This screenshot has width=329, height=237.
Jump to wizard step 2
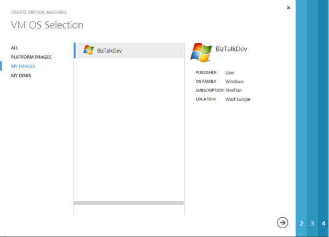pos(301,224)
